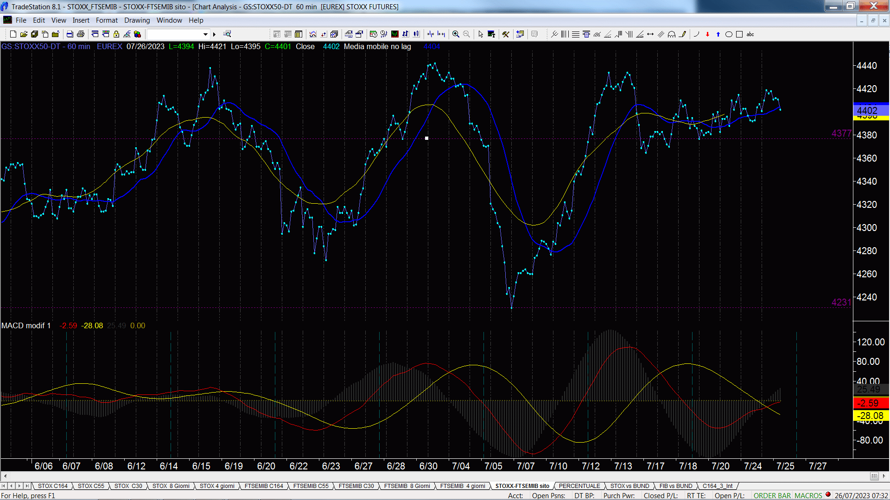Select the trendline drawing tool
This screenshot has width=890, height=500.
pyautogui.click(x=554, y=34)
